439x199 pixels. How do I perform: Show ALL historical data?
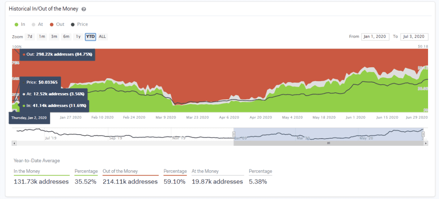[102, 36]
